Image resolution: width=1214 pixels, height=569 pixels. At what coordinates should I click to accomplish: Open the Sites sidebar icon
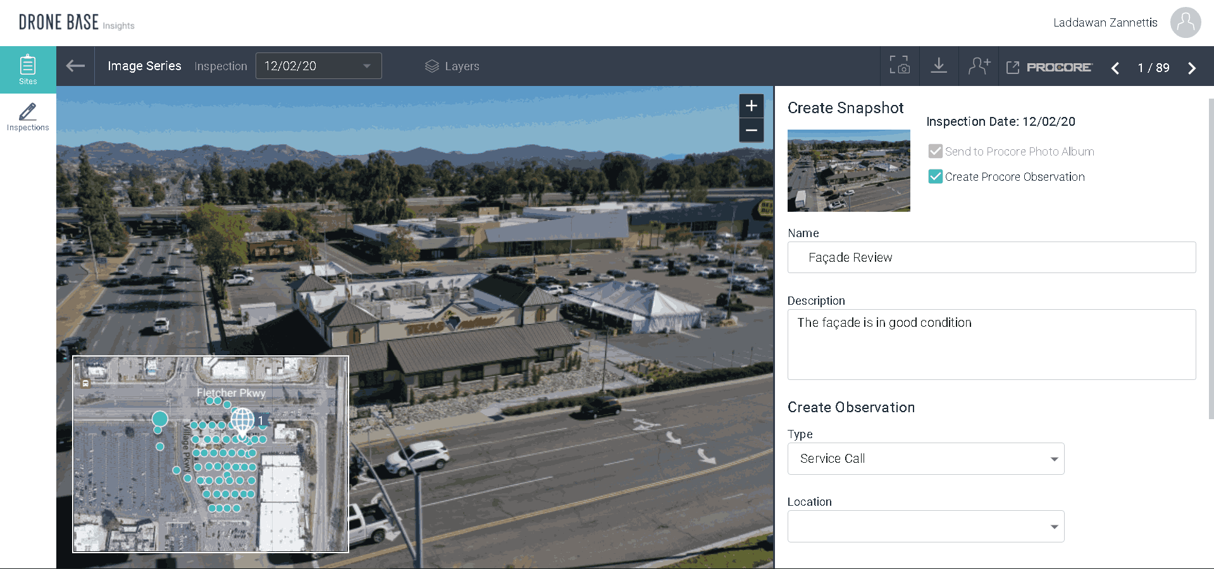pos(28,70)
